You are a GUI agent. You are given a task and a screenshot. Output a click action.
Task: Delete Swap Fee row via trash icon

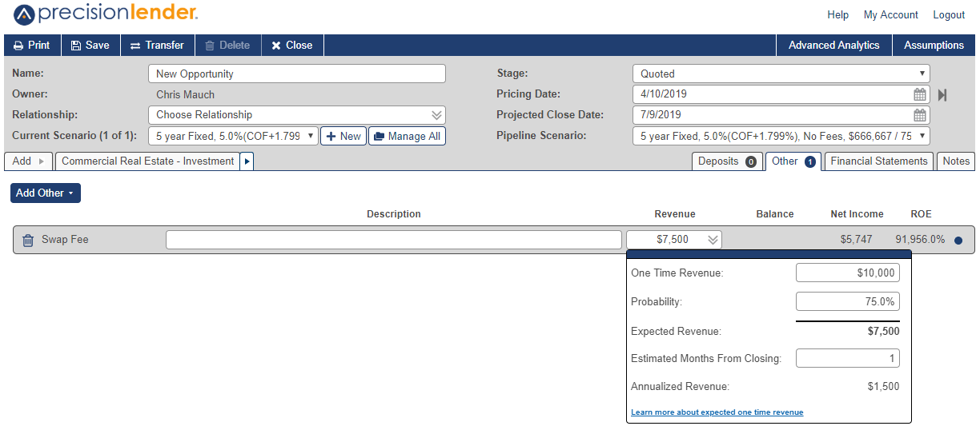[28, 240]
